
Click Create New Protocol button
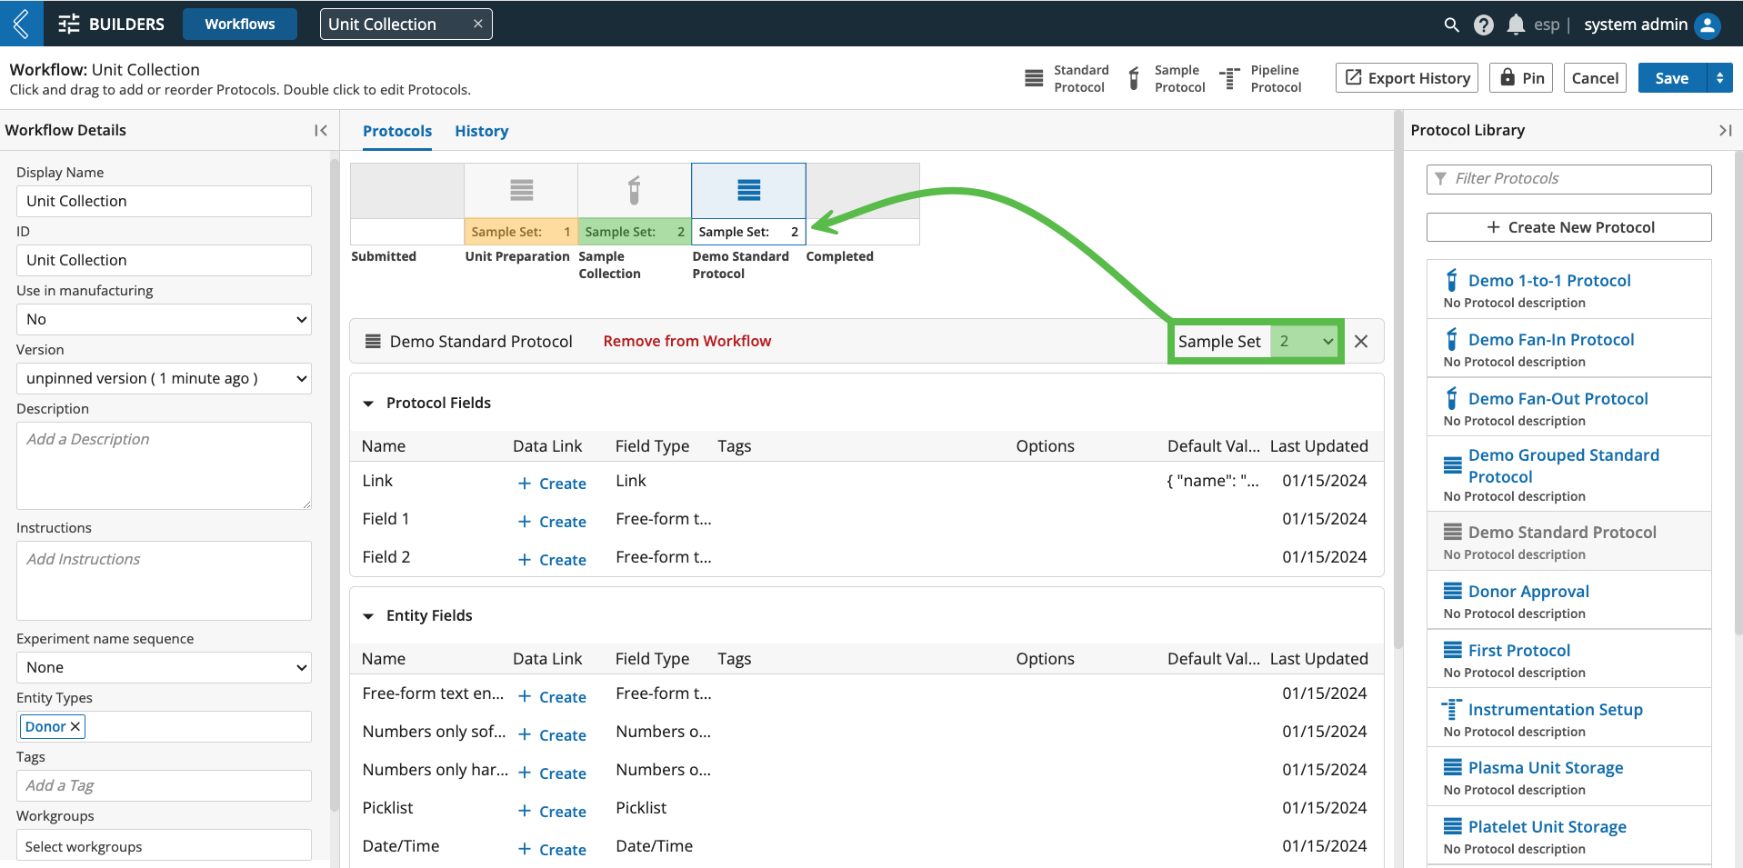coord(1569,227)
